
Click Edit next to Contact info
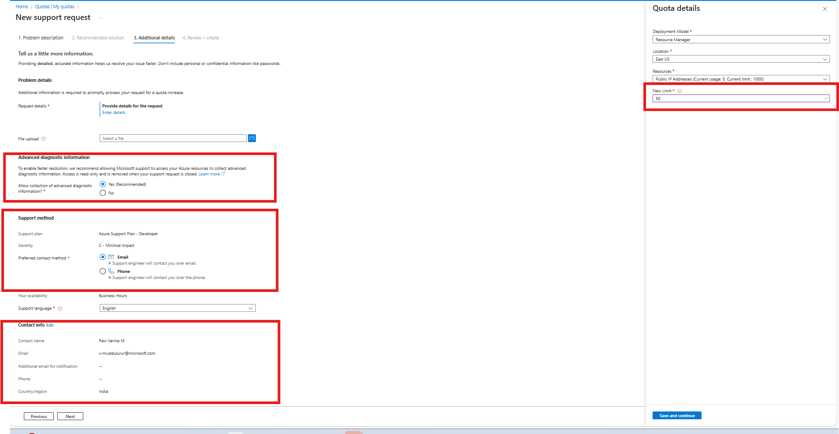50,325
